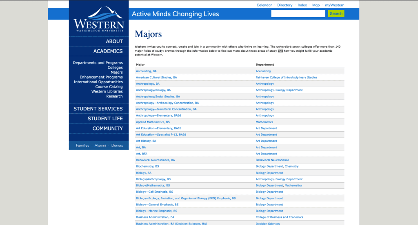Screen dimensions: 418x225
Task: Open the ABOUT menu in sidebar
Action: coord(114,41)
